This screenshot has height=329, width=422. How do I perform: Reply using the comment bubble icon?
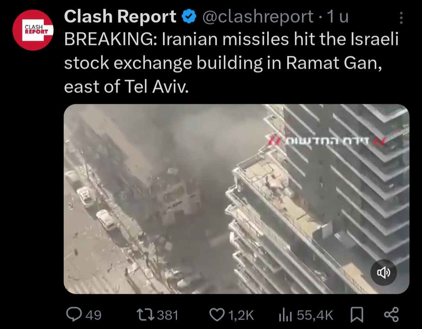(x=74, y=315)
